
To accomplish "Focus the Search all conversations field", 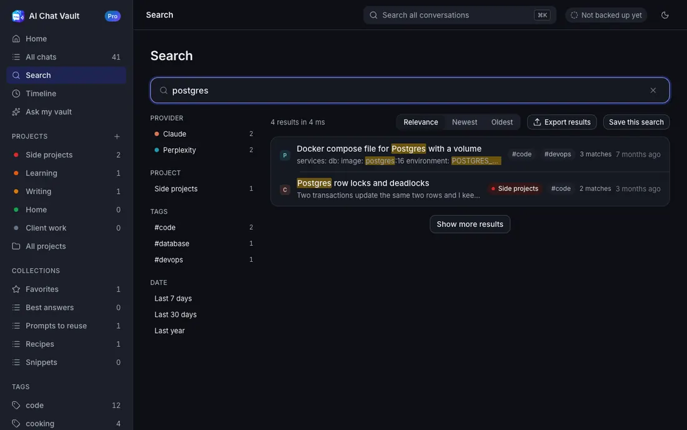I will tap(460, 15).
